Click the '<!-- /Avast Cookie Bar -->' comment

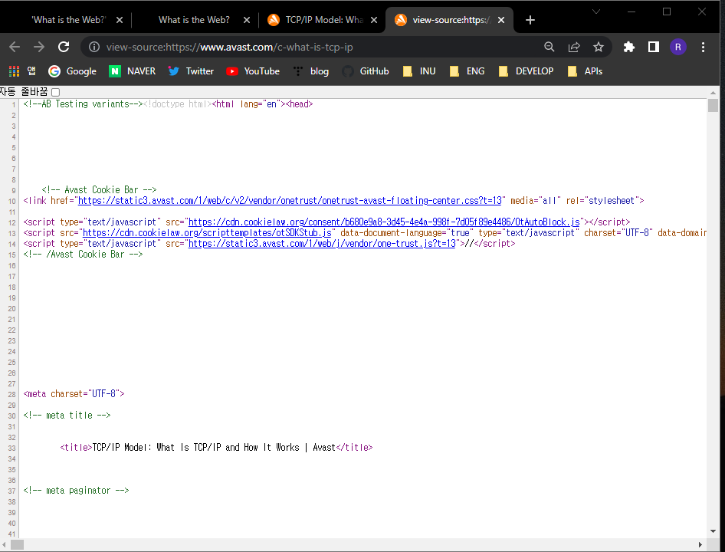coord(84,254)
